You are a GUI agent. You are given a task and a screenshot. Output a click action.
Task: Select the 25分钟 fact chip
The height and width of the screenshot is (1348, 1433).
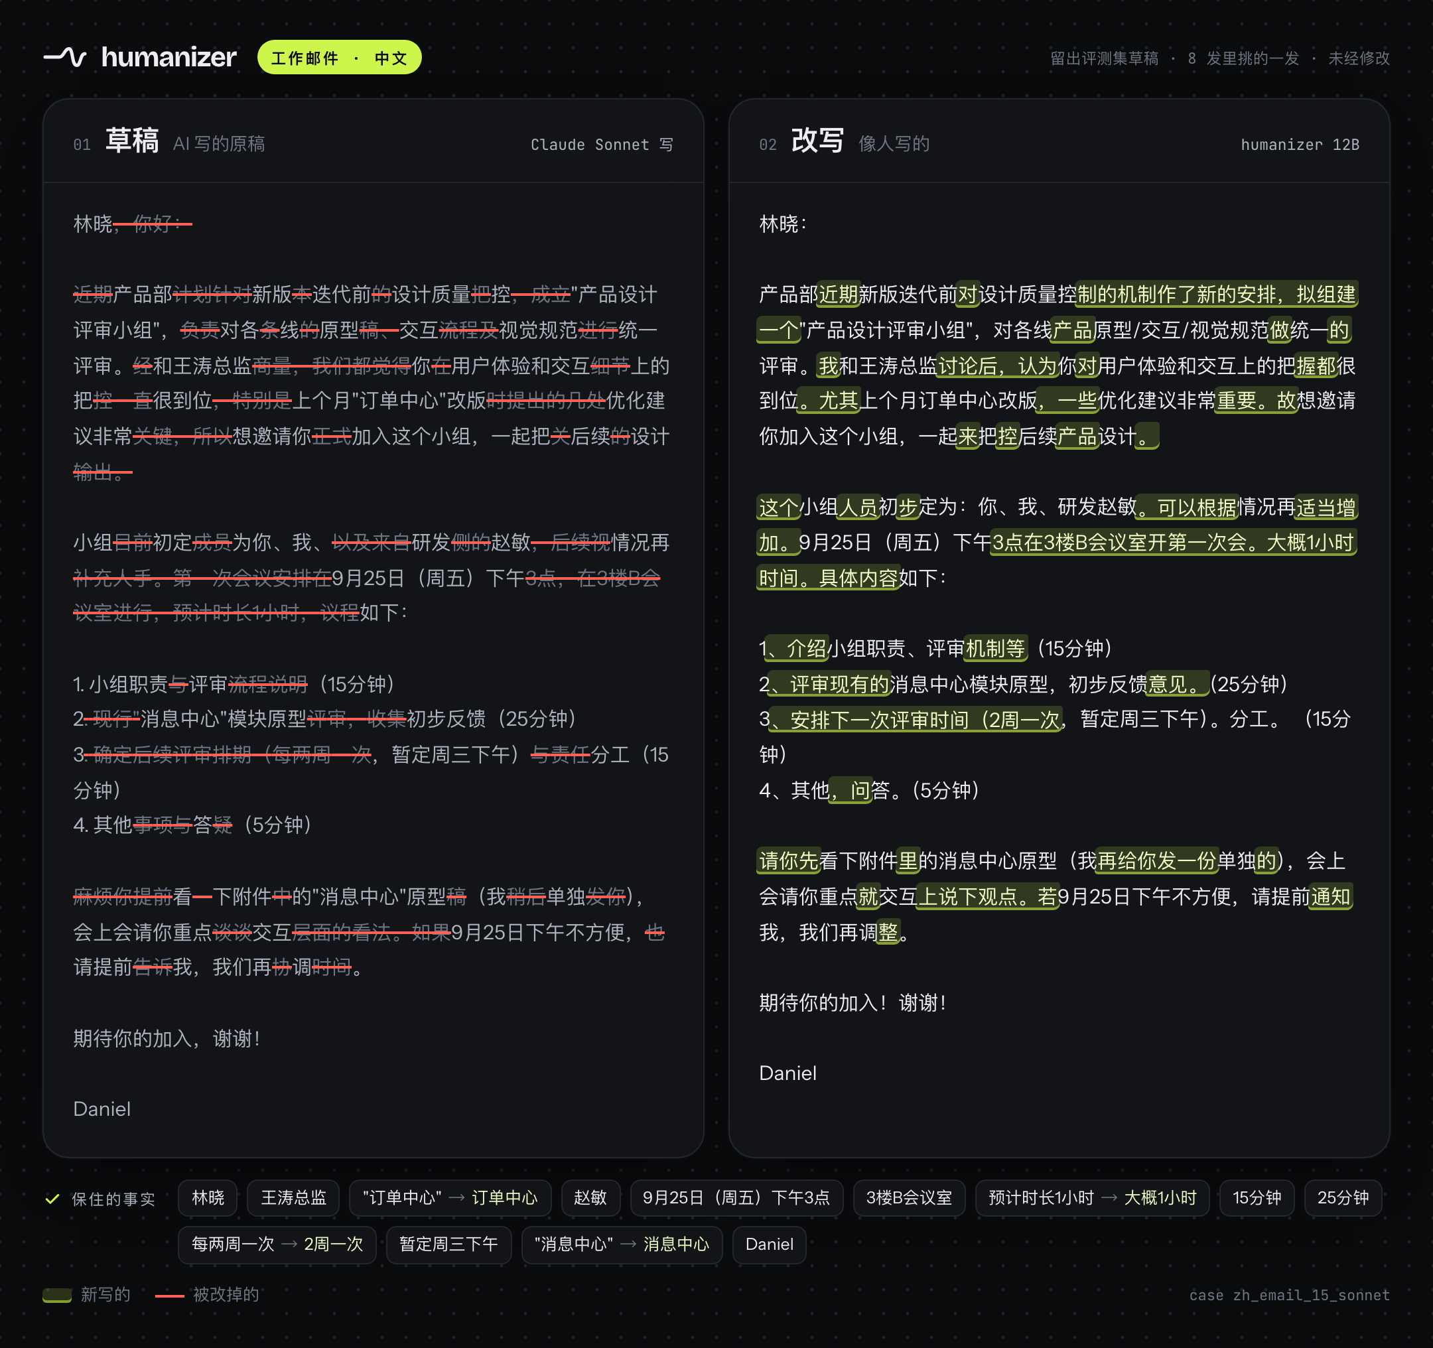(x=1343, y=1198)
